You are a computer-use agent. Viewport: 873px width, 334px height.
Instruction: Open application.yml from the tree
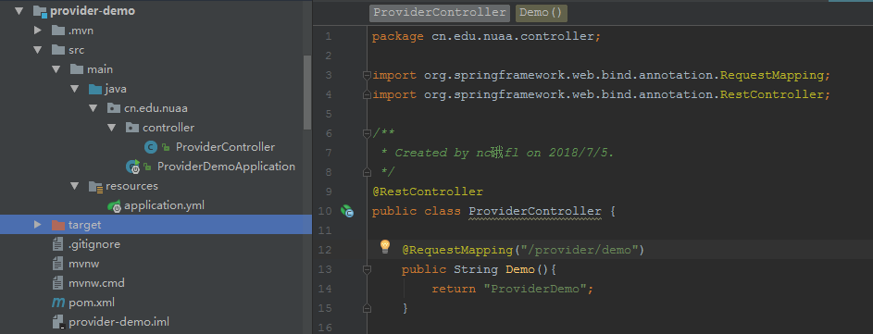click(164, 205)
